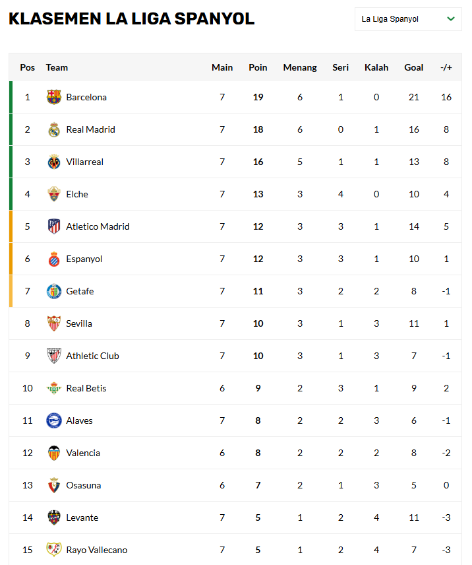This screenshot has height=565, width=472.
Task: Click the Levante club crest icon
Action: [54, 517]
